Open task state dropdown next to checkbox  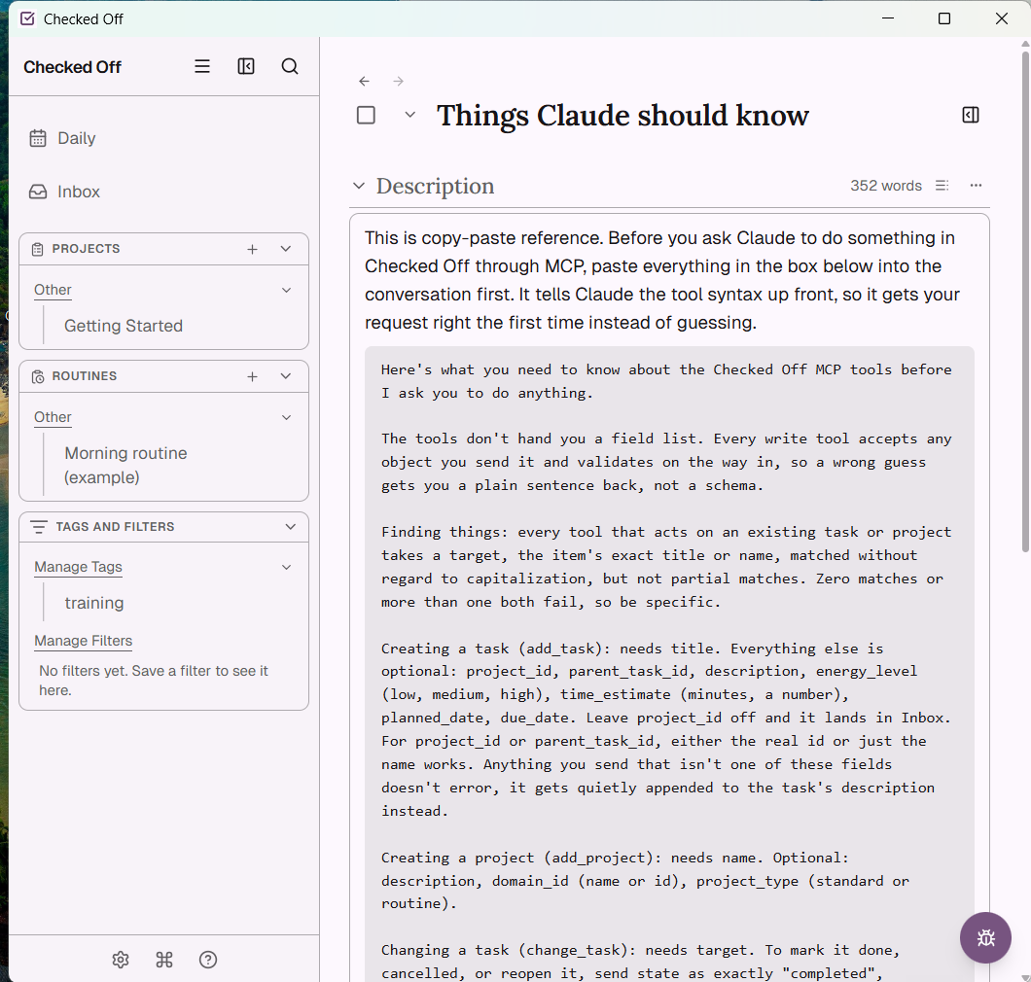[x=409, y=115]
